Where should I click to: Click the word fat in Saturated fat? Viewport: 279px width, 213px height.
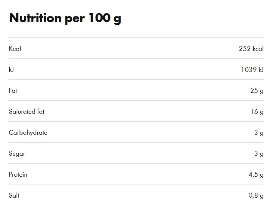coord(41,112)
